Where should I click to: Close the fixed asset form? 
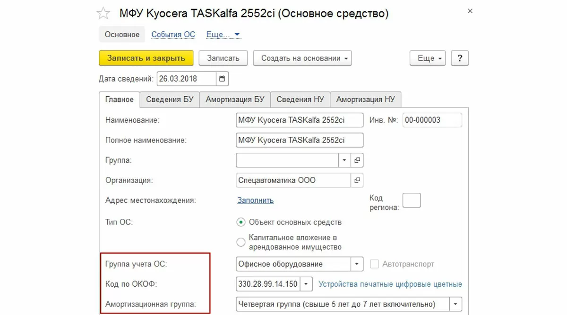470,11
